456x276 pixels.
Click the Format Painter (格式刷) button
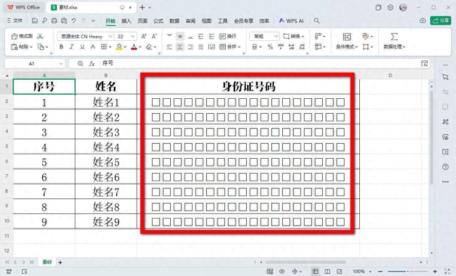tap(22, 36)
